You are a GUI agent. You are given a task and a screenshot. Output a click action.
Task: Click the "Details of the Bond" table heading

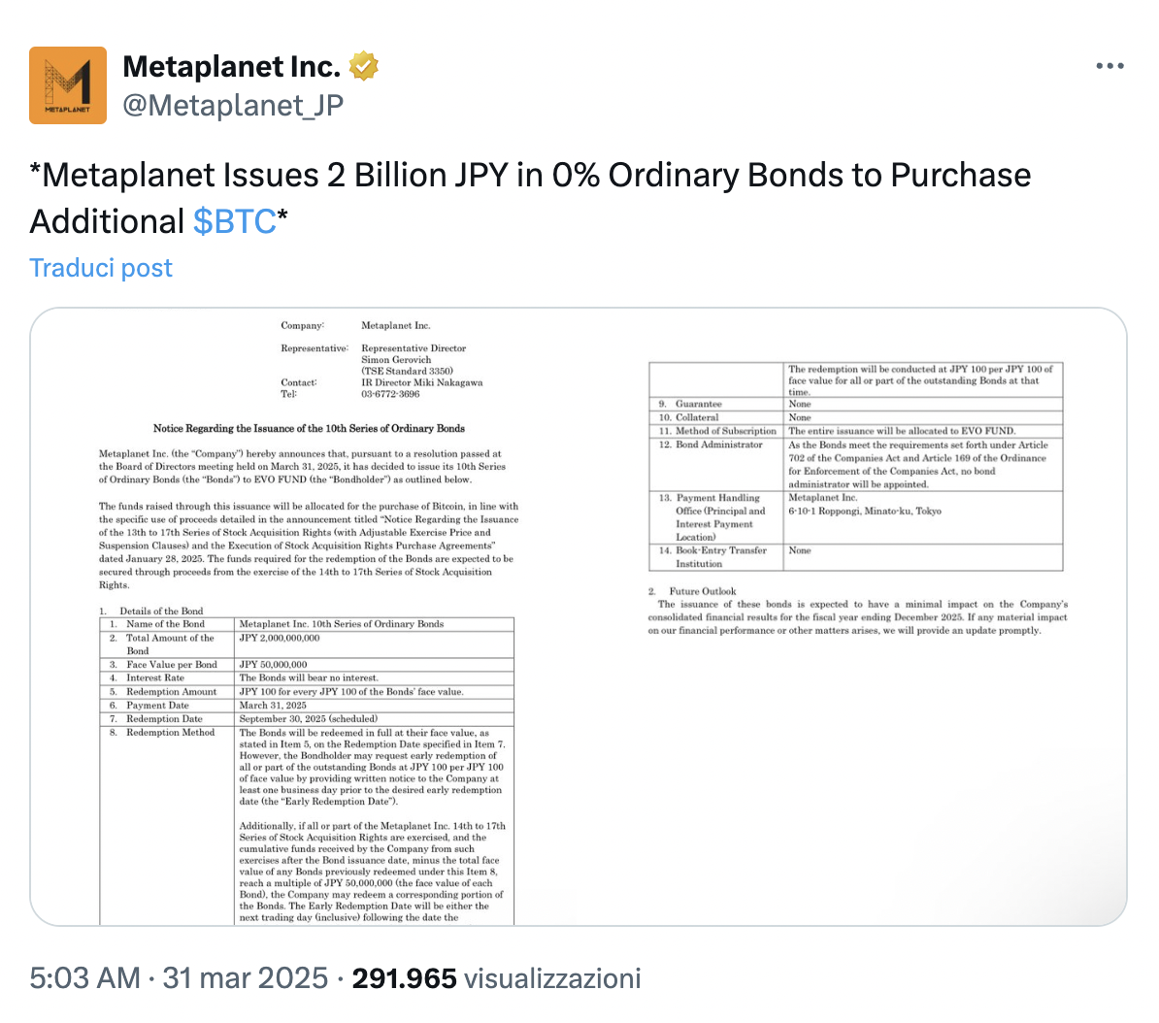coord(161,611)
